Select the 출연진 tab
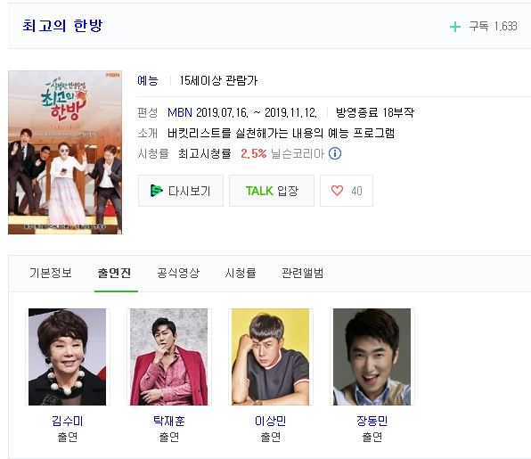Image resolution: width=531 pixels, height=459 pixels. point(114,273)
